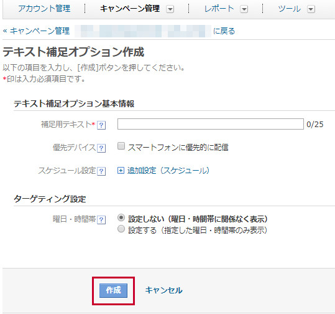Click the キャンセル link

[x=164, y=290]
